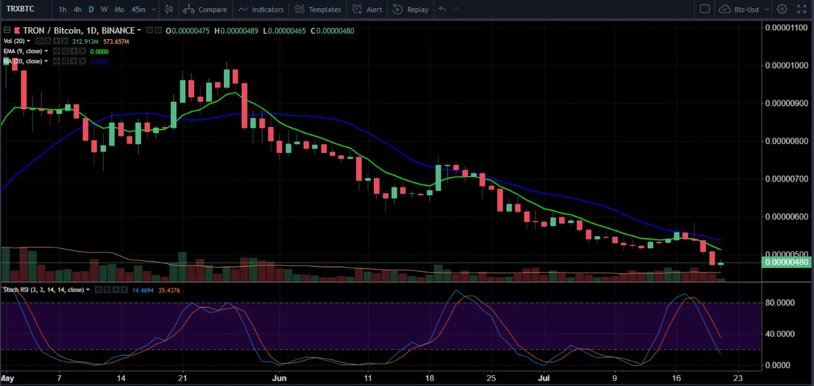Viewport: 814px width, 386px height.
Task: Remove the MA (20, close) indicator
Action: [82, 61]
